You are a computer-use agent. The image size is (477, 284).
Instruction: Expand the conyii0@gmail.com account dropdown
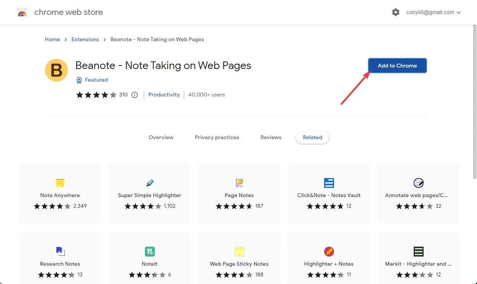[x=433, y=12]
